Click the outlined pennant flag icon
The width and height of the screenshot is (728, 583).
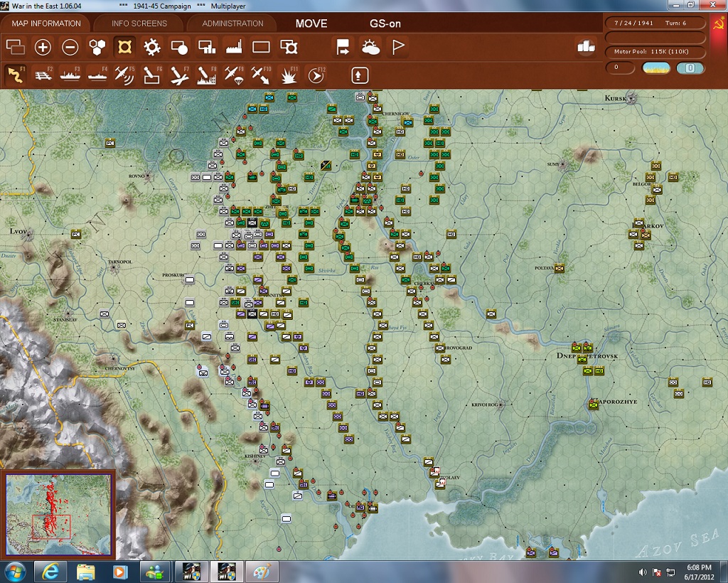(398, 47)
